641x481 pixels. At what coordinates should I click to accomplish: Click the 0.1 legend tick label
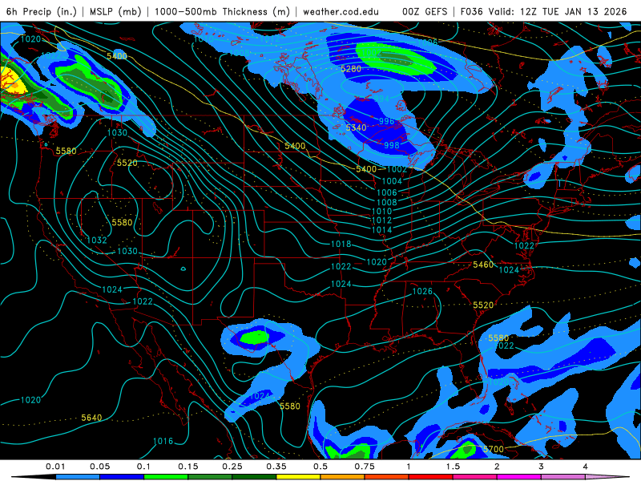point(143,467)
